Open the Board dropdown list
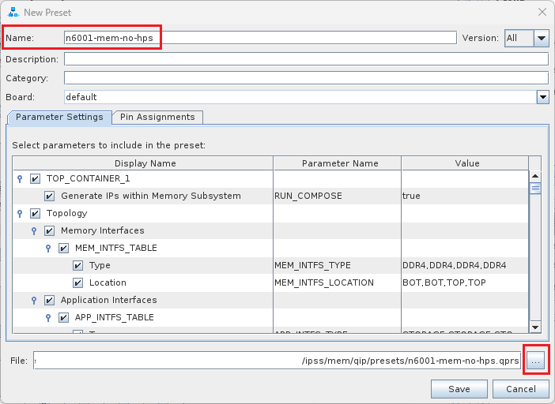This screenshot has width=555, height=404. click(x=542, y=97)
